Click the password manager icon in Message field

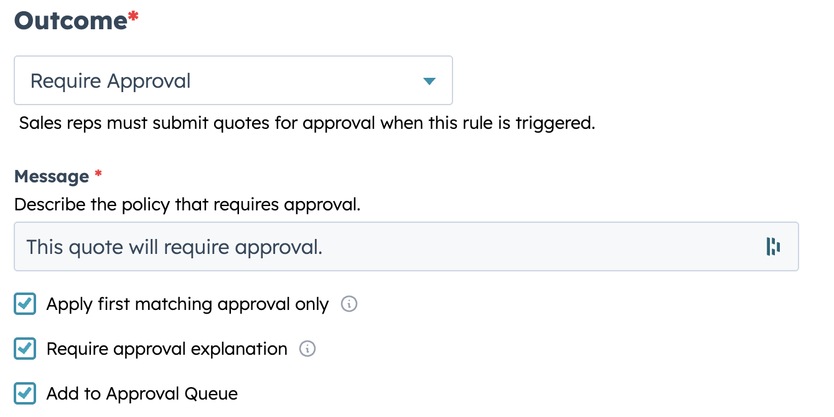point(773,246)
